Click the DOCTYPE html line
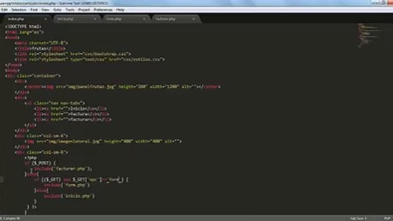Viewport: 393px width, 221px height. (23, 26)
